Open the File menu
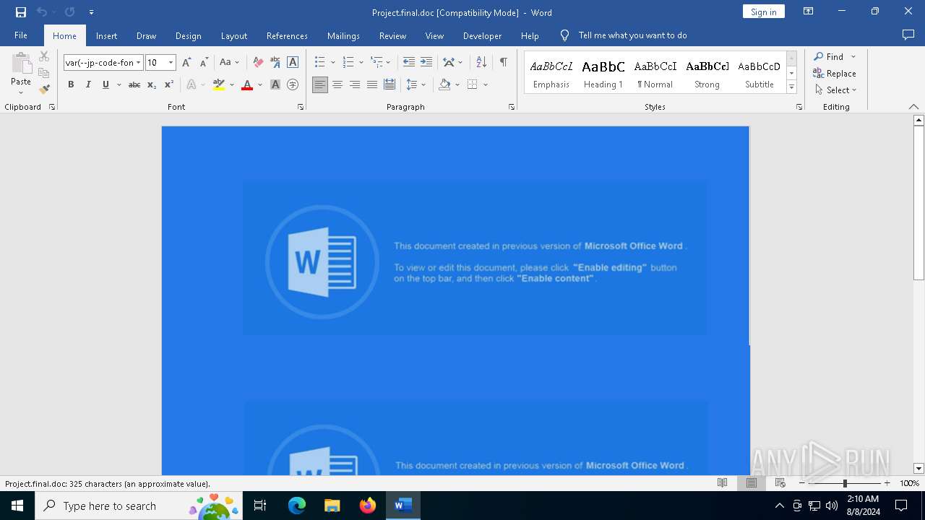This screenshot has width=925, height=520. point(21,35)
